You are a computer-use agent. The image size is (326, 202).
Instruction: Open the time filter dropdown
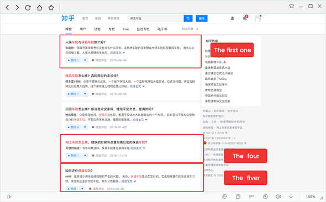point(190,29)
